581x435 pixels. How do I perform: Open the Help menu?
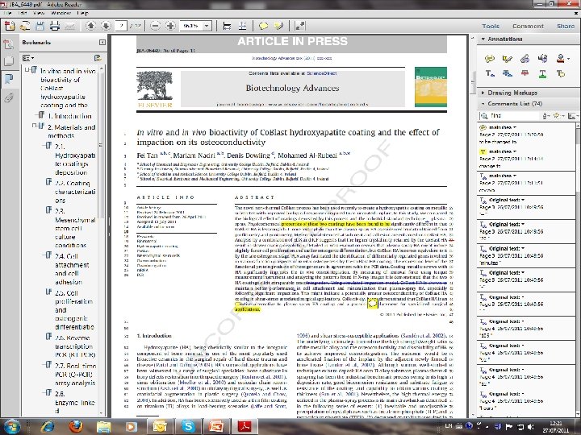pyautogui.click(x=82, y=13)
